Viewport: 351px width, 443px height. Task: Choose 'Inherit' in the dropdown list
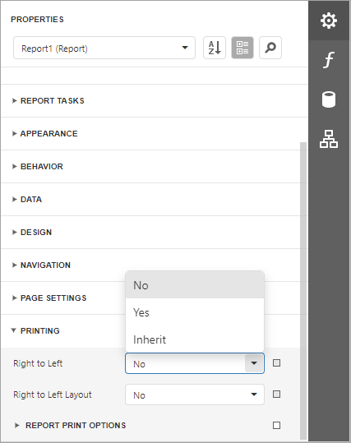195,339
